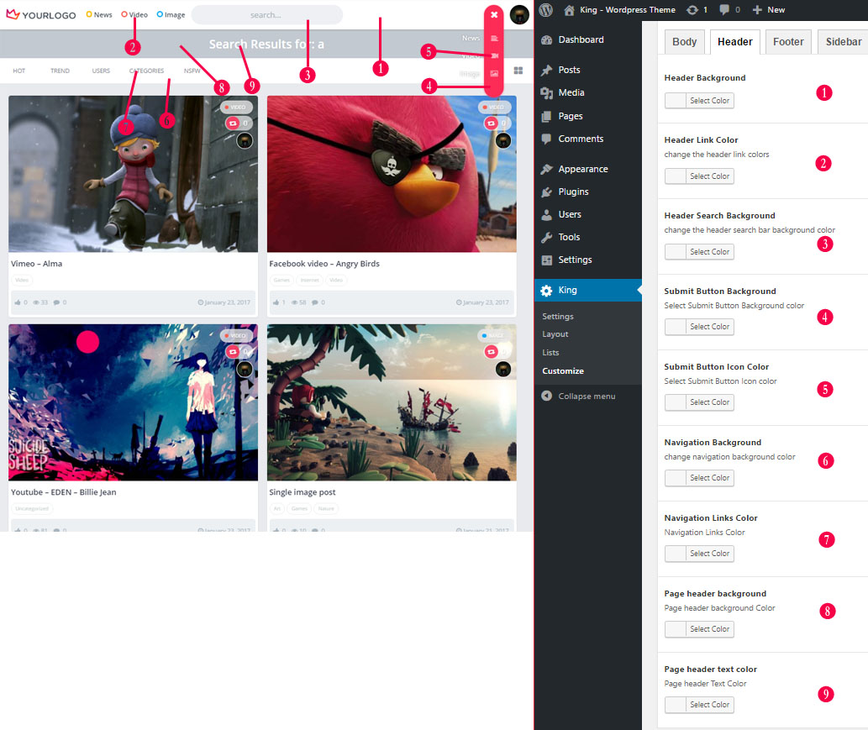Select color for Page header background

699,629
